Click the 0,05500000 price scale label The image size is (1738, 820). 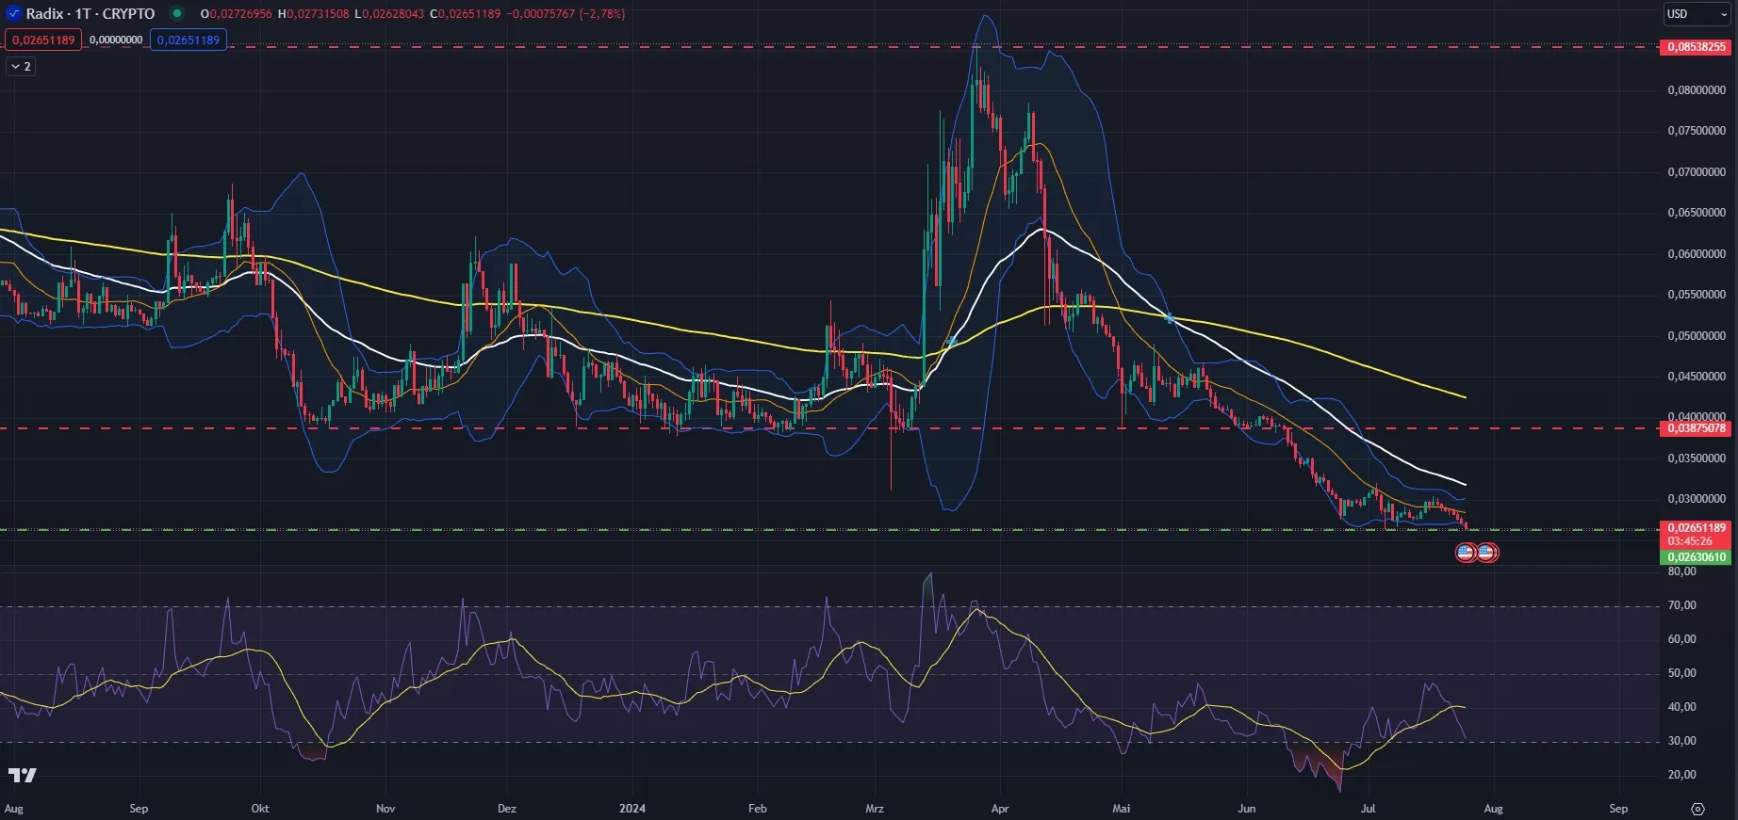point(1697,295)
